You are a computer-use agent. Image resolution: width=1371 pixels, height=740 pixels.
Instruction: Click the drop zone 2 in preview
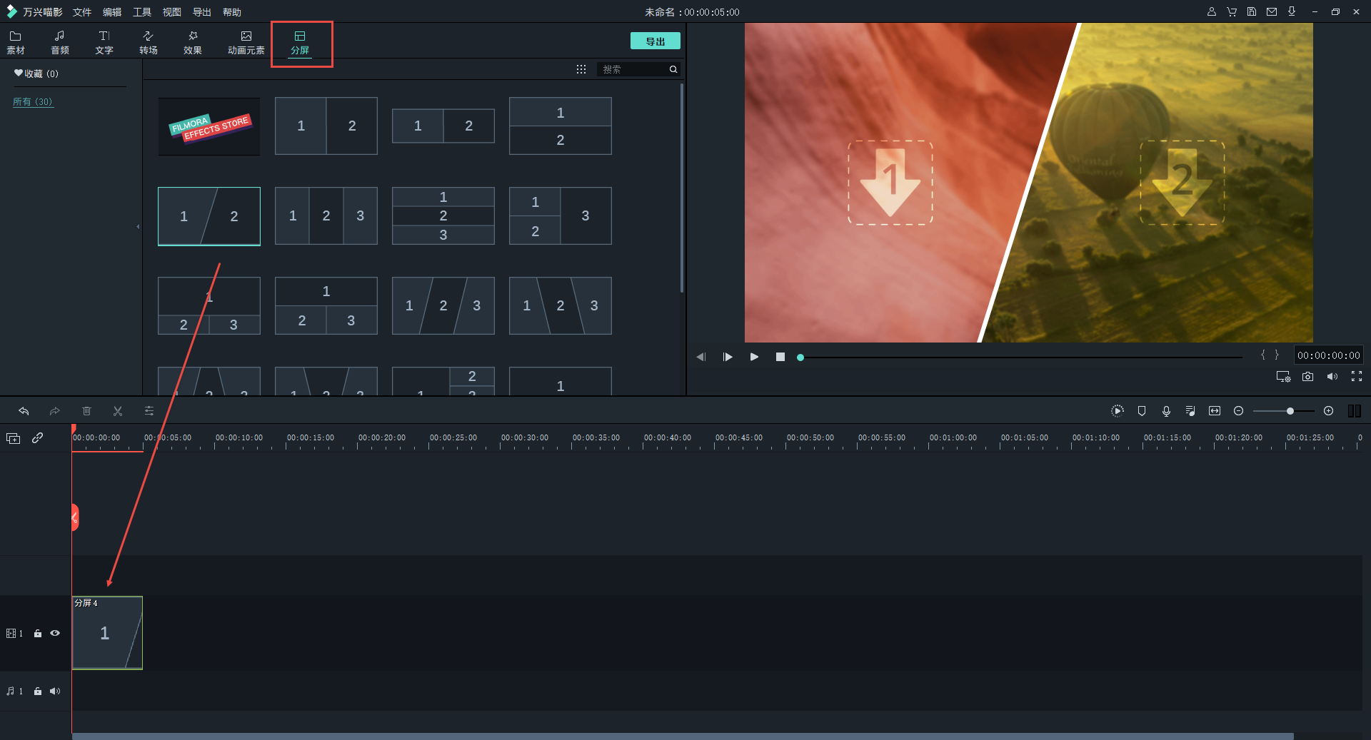coord(1182,183)
